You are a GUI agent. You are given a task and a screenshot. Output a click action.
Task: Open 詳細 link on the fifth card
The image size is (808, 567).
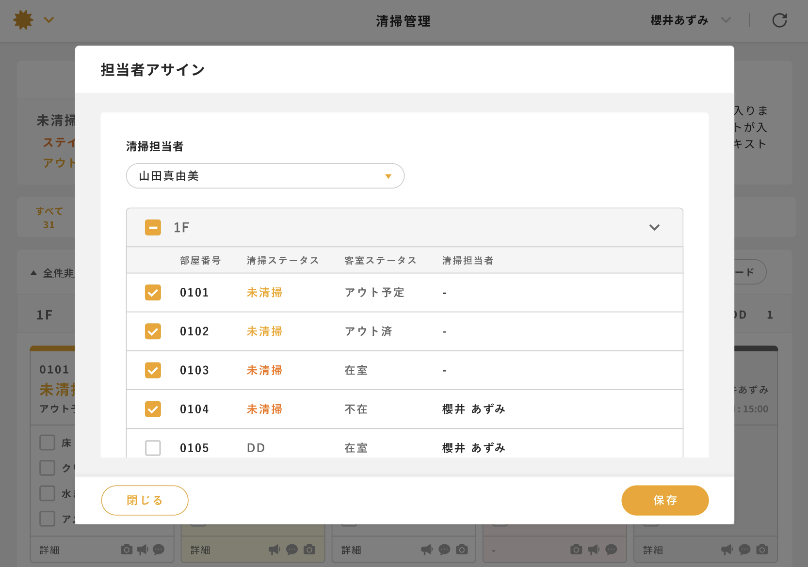pyautogui.click(x=653, y=550)
